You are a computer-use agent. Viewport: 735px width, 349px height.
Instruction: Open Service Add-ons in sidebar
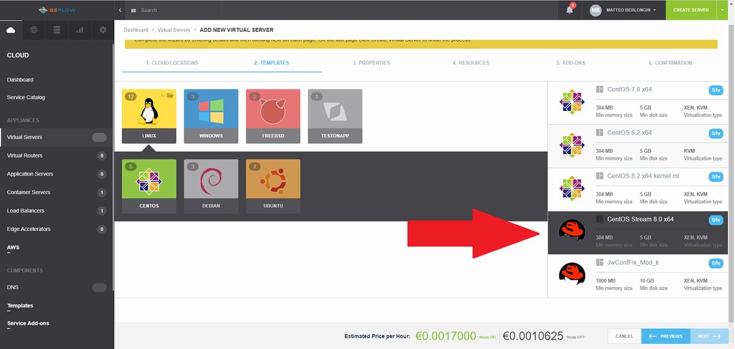pyautogui.click(x=28, y=323)
